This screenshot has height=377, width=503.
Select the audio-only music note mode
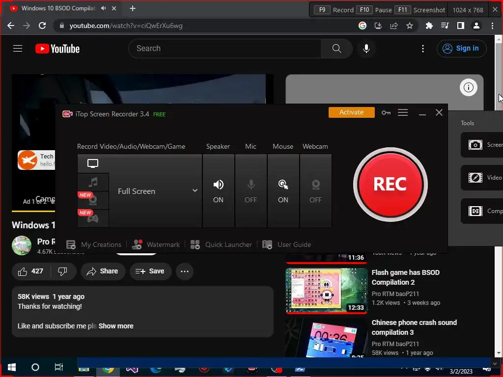tap(93, 183)
